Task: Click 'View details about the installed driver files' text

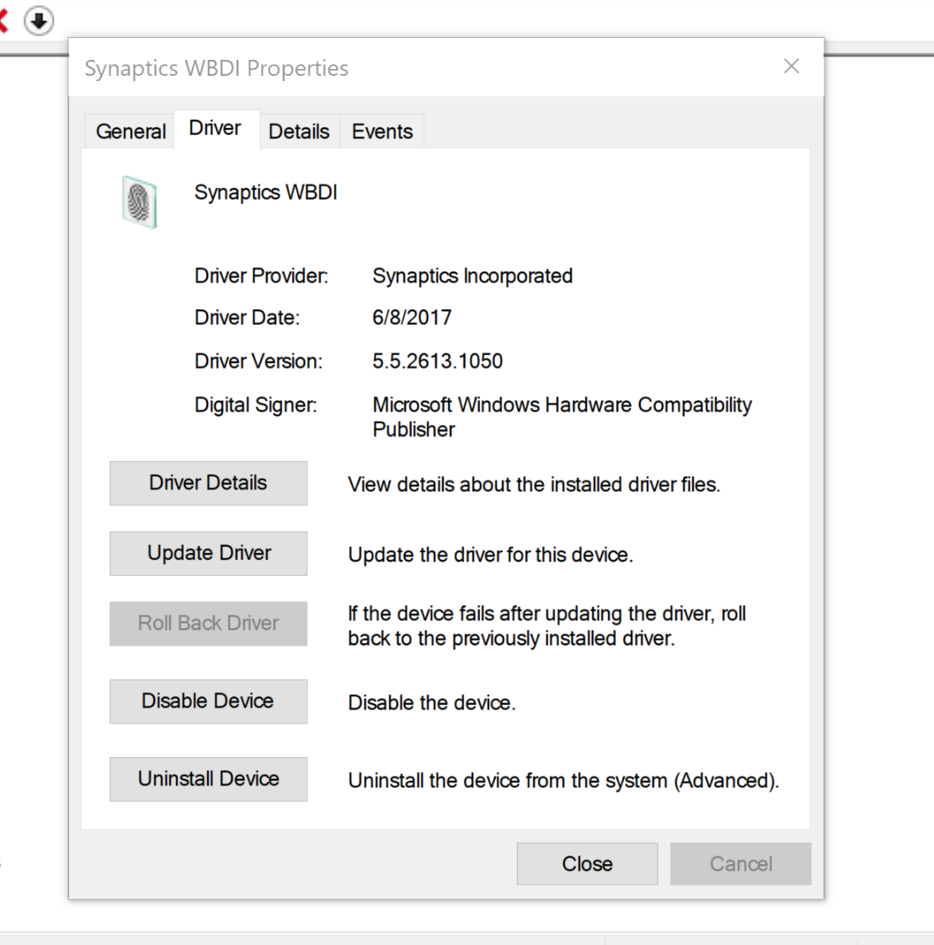Action: click(x=534, y=485)
